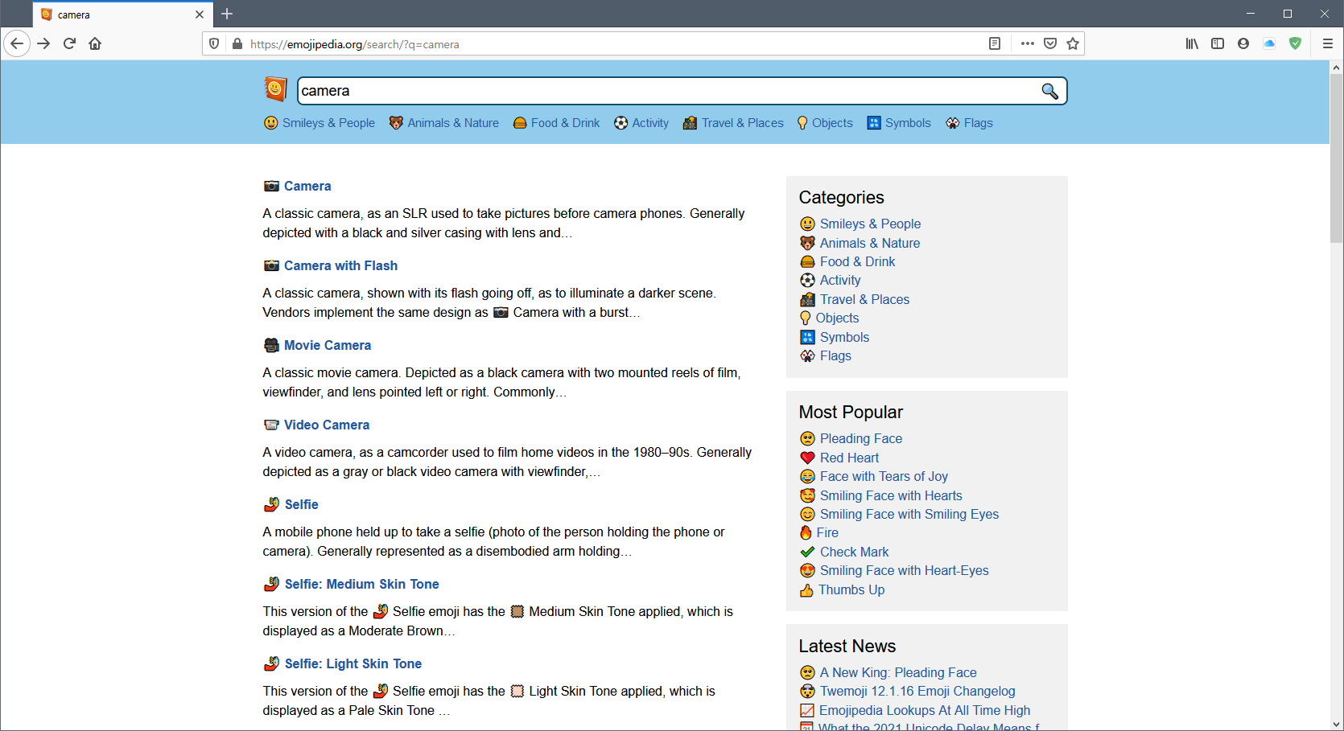This screenshot has width=1344, height=731.
Task: Click the Video Camera emoji icon
Action: click(271, 425)
